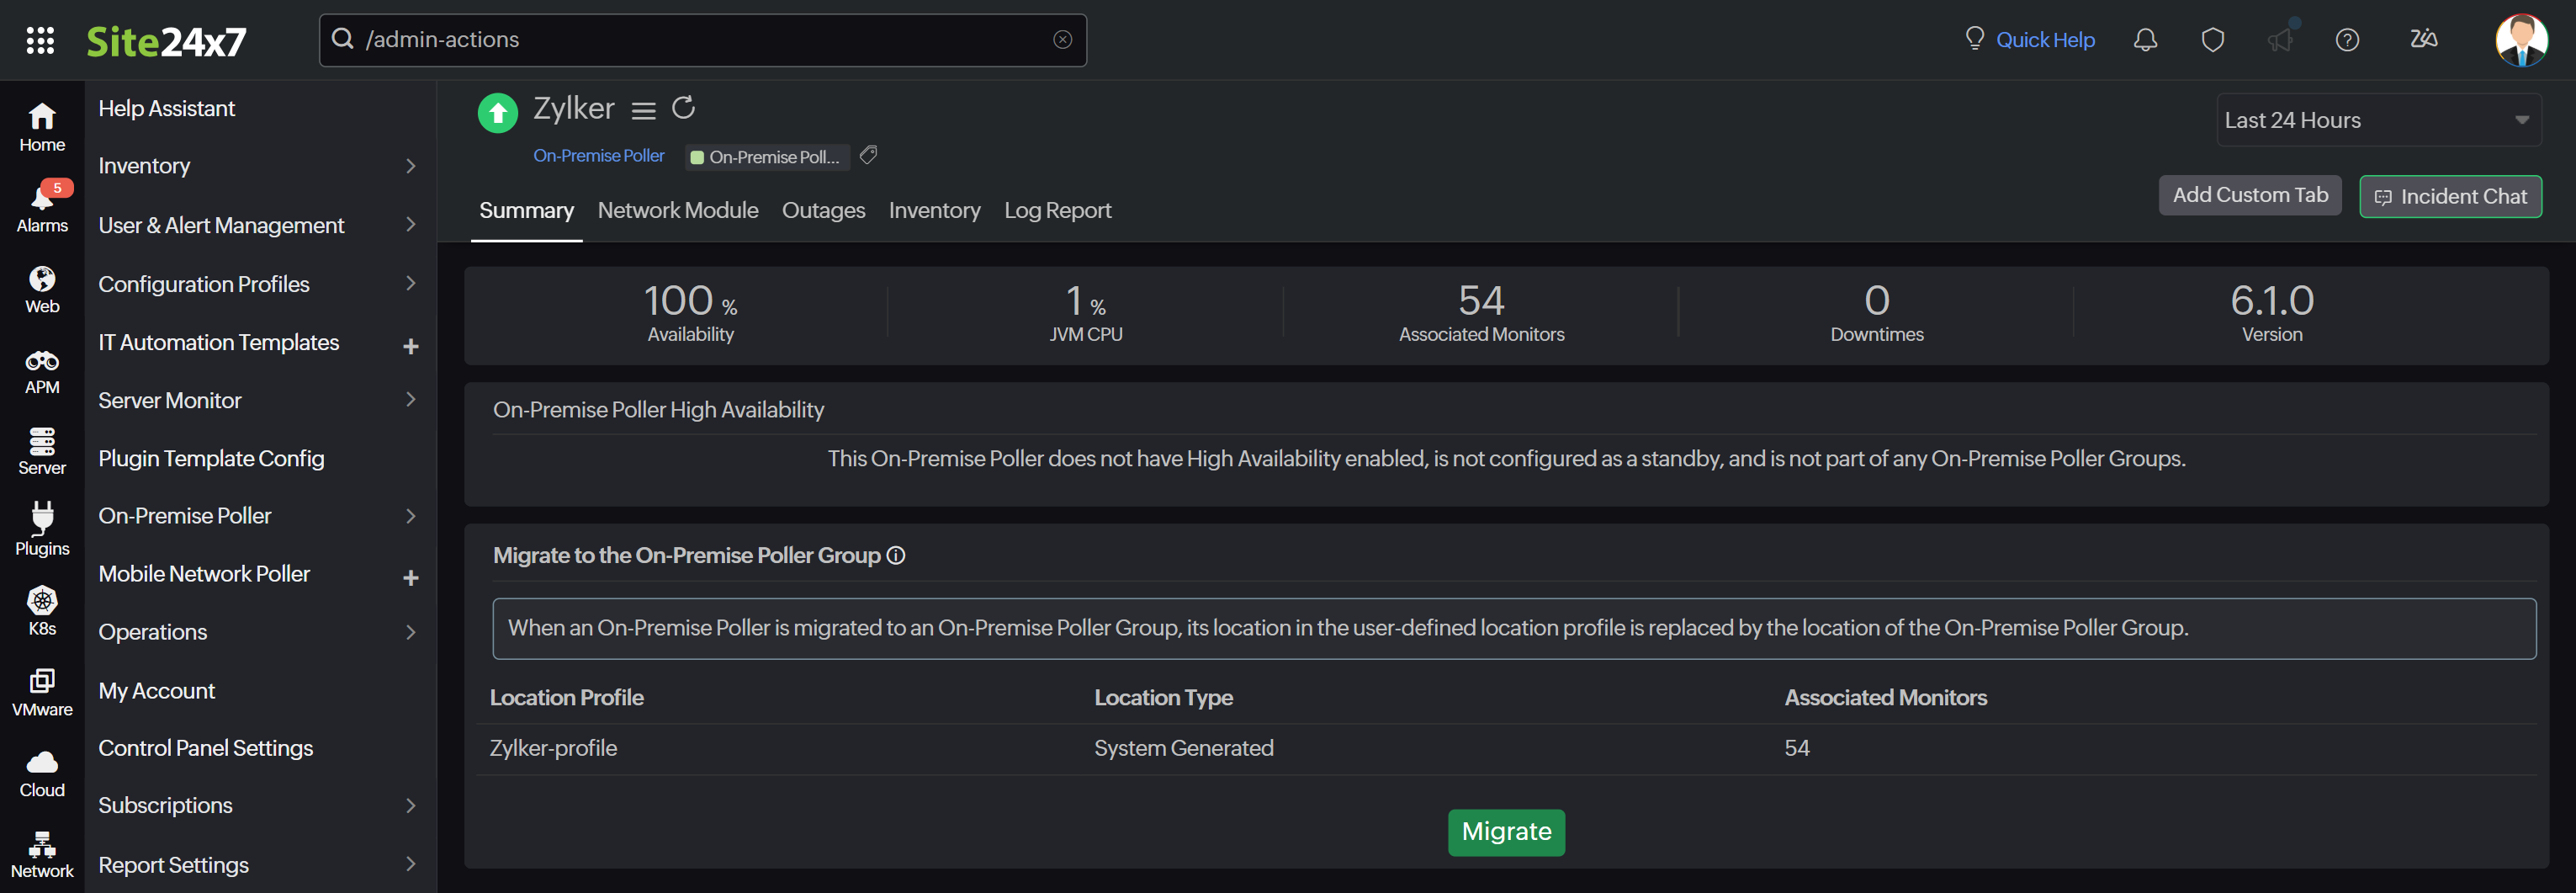Open the Outages tab
Image resolution: width=2576 pixels, height=893 pixels.
823,210
